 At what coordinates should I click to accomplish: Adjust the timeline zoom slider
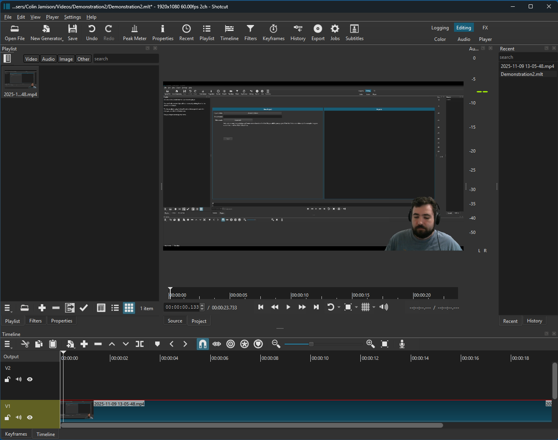click(312, 344)
